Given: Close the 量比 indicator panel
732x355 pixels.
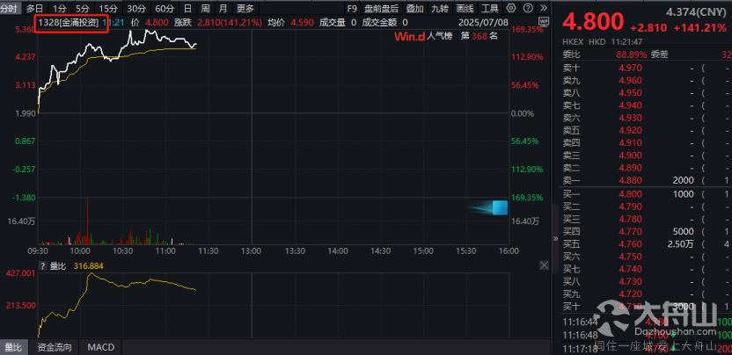Looking at the screenshot, I should pos(544,265).
